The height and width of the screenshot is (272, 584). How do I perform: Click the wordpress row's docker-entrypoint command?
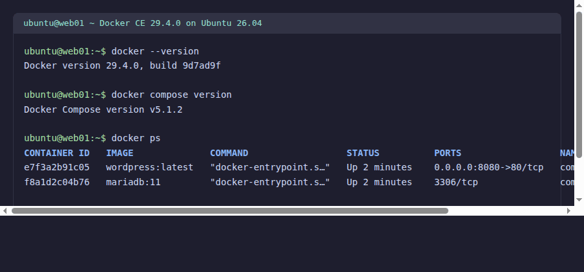click(270, 168)
